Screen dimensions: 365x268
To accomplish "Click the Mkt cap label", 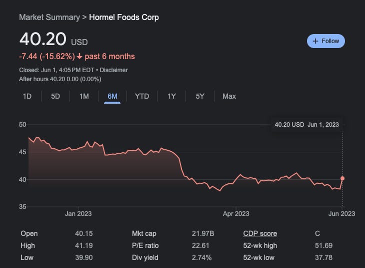I will point(144,233).
